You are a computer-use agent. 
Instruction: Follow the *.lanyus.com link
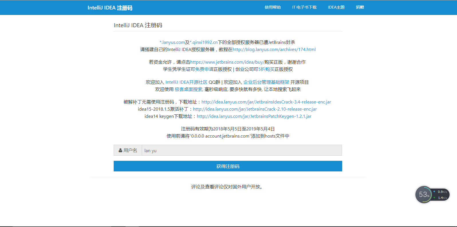click(x=172, y=42)
